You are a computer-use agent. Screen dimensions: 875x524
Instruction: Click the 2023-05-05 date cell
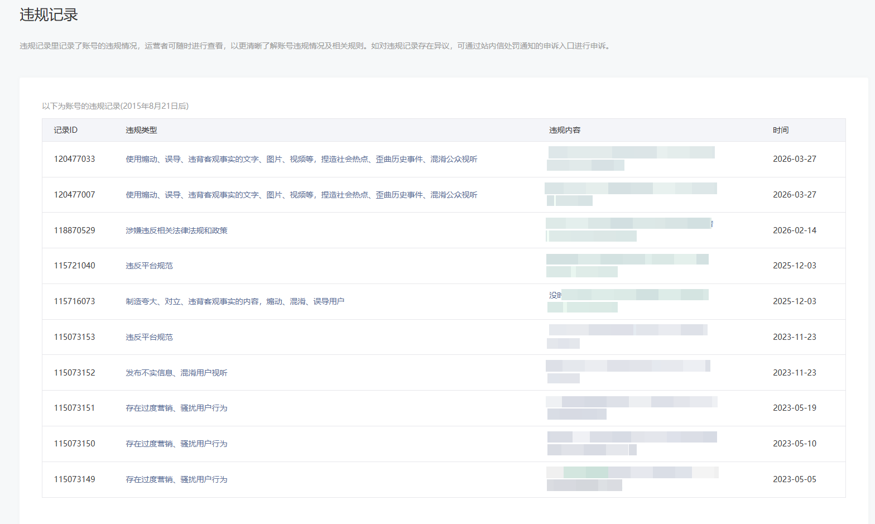(x=794, y=479)
